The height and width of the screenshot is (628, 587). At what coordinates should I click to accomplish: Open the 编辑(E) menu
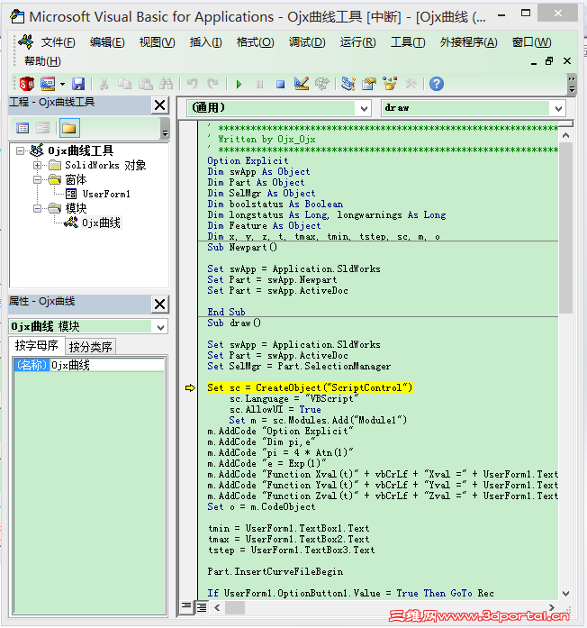pyautogui.click(x=107, y=42)
